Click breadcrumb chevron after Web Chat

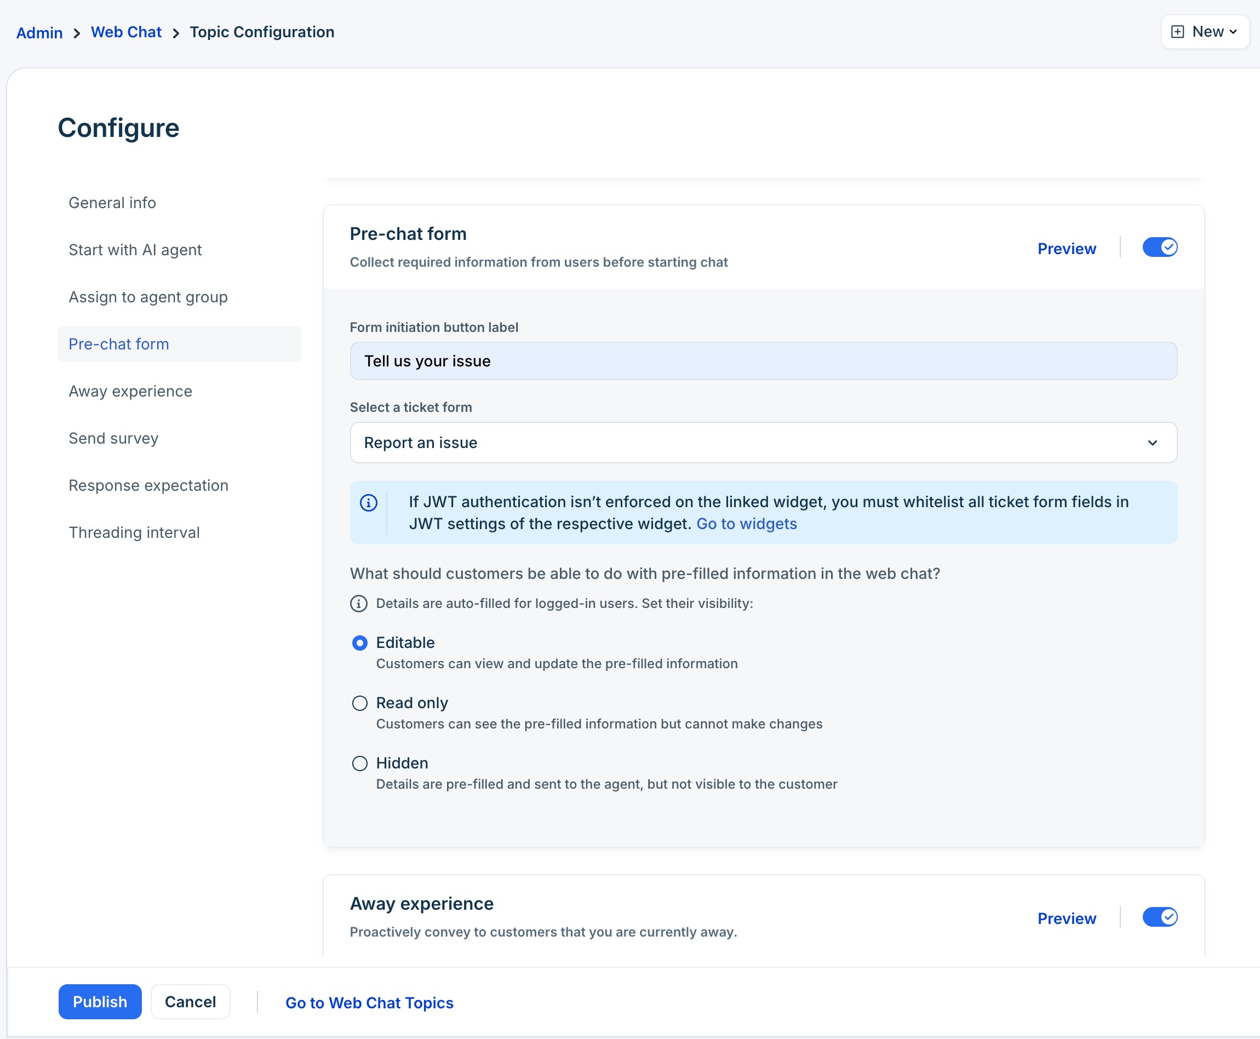coord(176,33)
